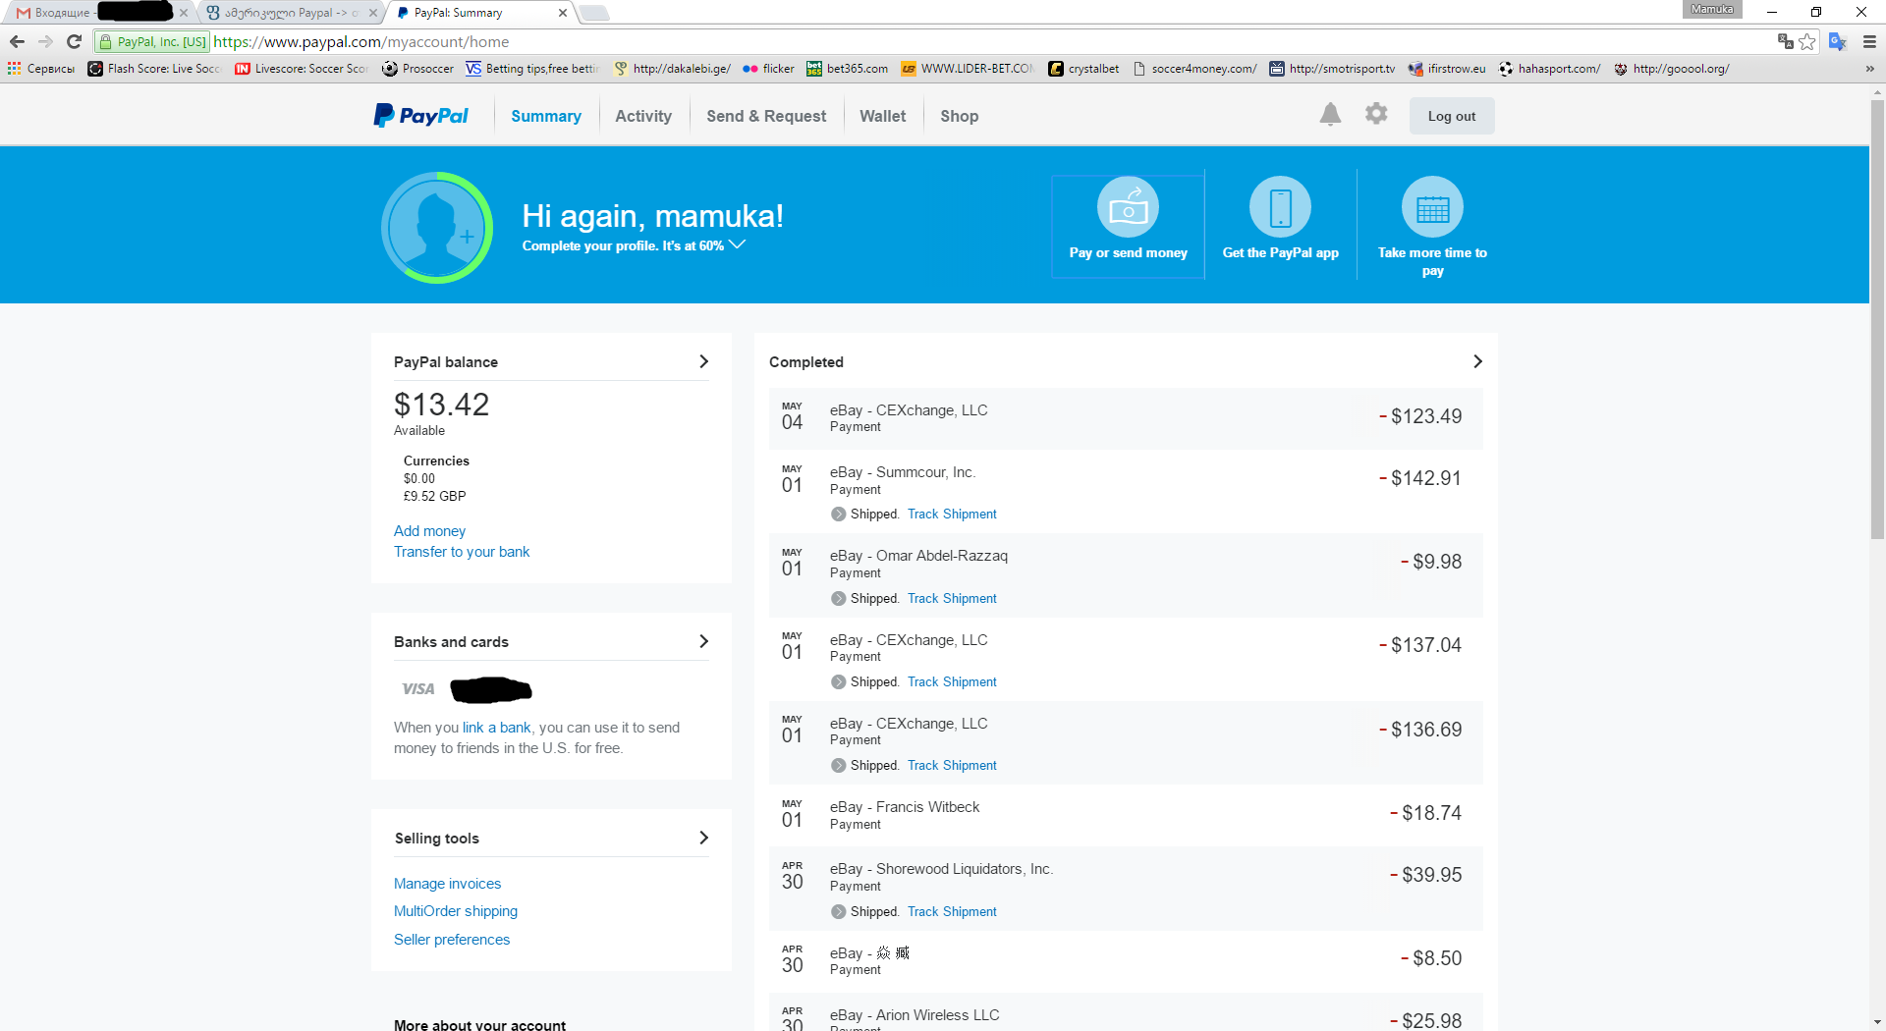
Task: Reload the page with the refresh icon
Action: (x=74, y=41)
